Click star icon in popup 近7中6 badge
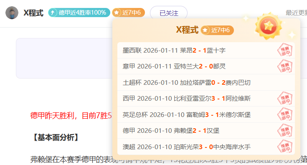This screenshot has width=307, height=165. coord(205,30)
